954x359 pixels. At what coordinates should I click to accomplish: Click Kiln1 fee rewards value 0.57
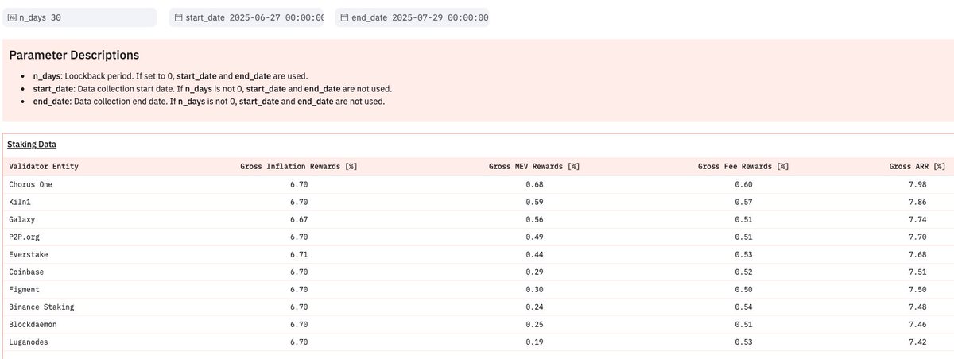743,202
